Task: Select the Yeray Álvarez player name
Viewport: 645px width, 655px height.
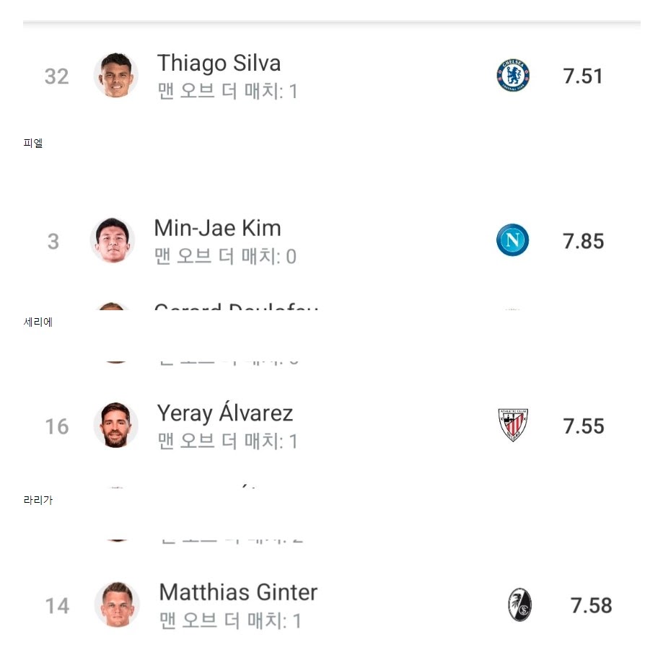Action: tap(225, 413)
